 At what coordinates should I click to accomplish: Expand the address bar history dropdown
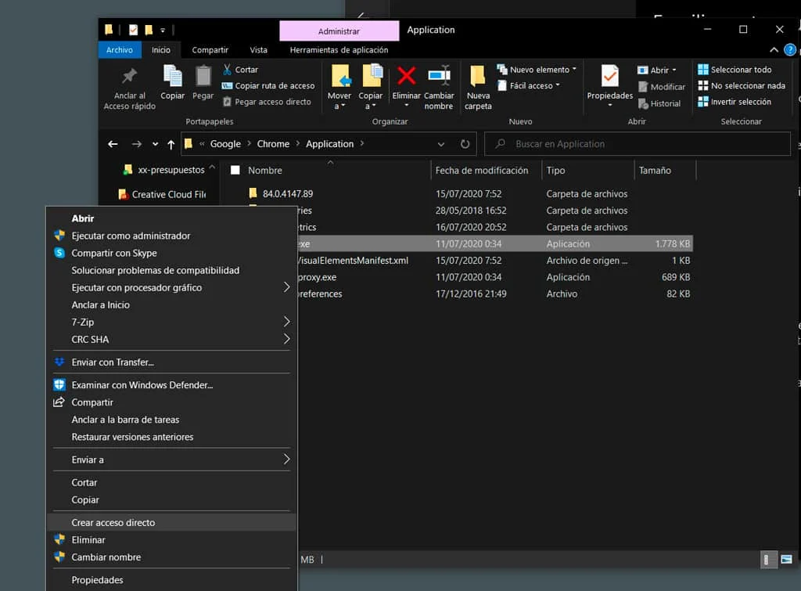point(441,144)
